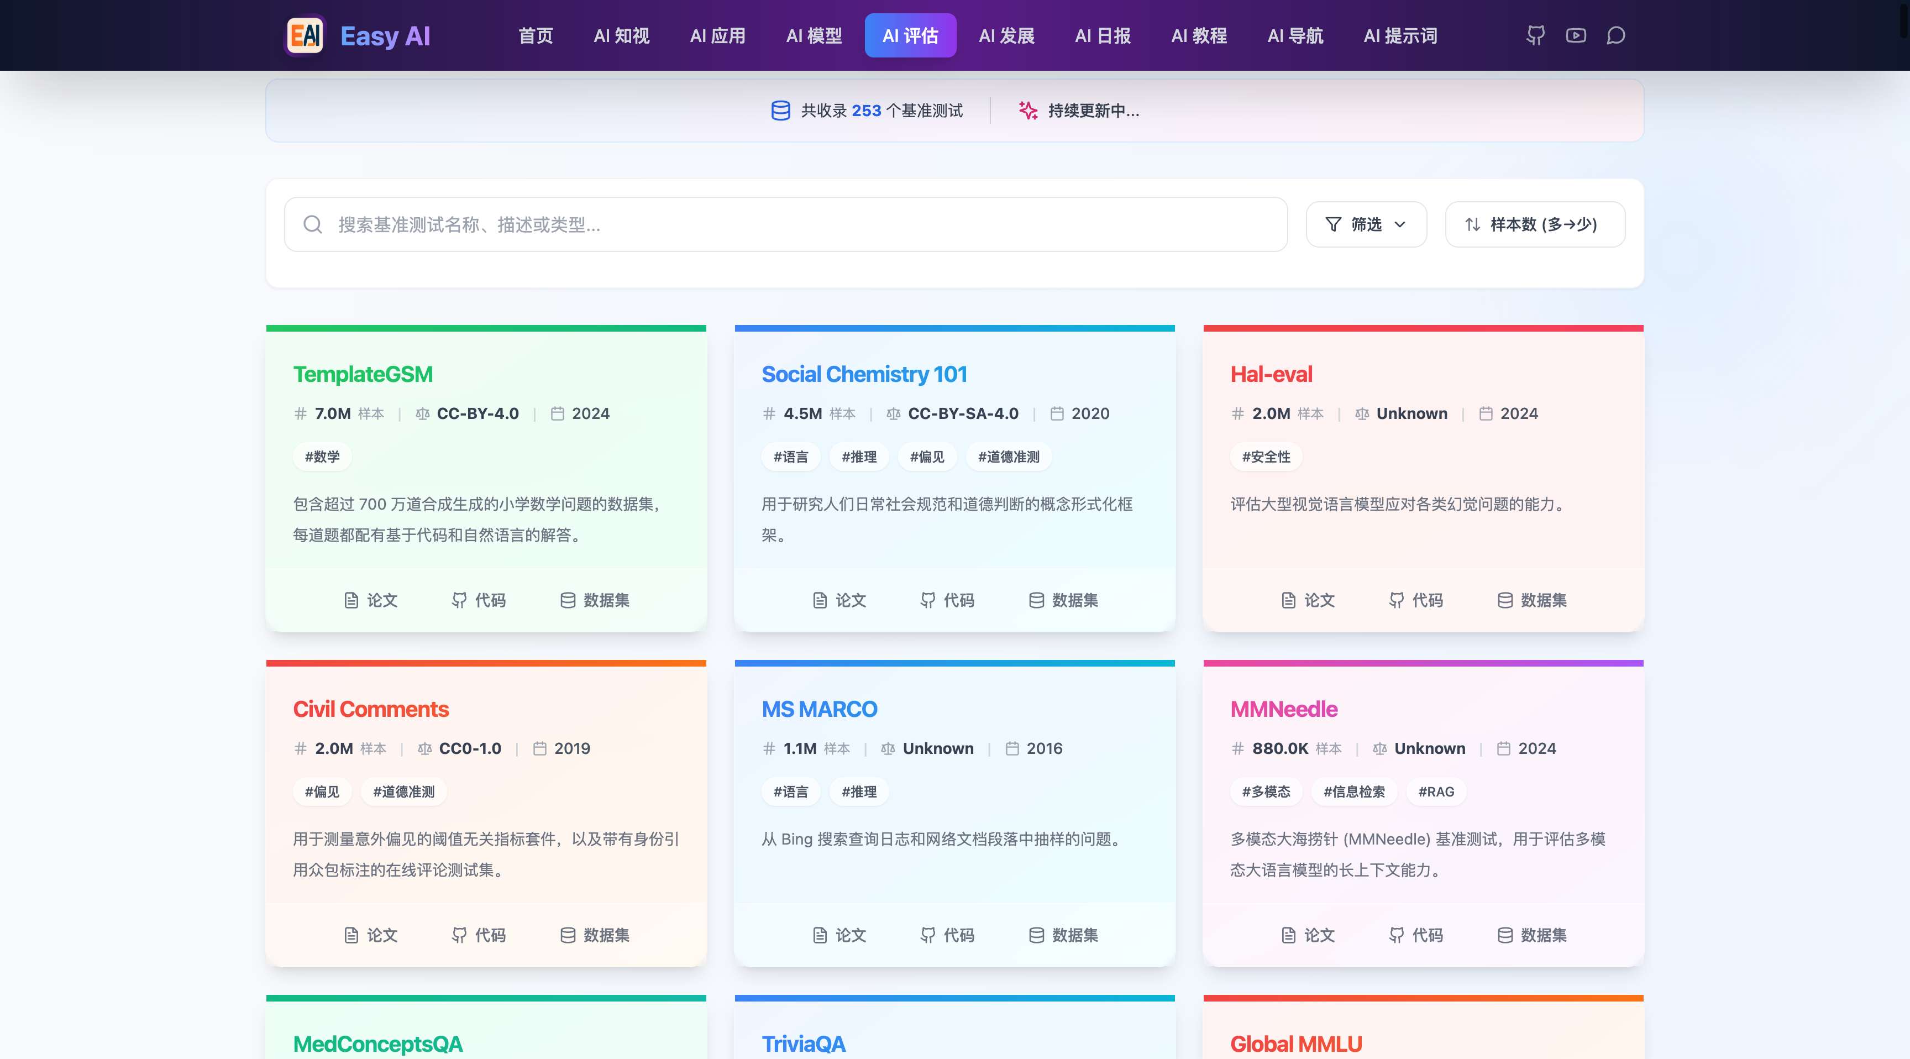Screen dimensions: 1910x1059
Task: Click the Easy AI logo icon
Action: point(304,35)
